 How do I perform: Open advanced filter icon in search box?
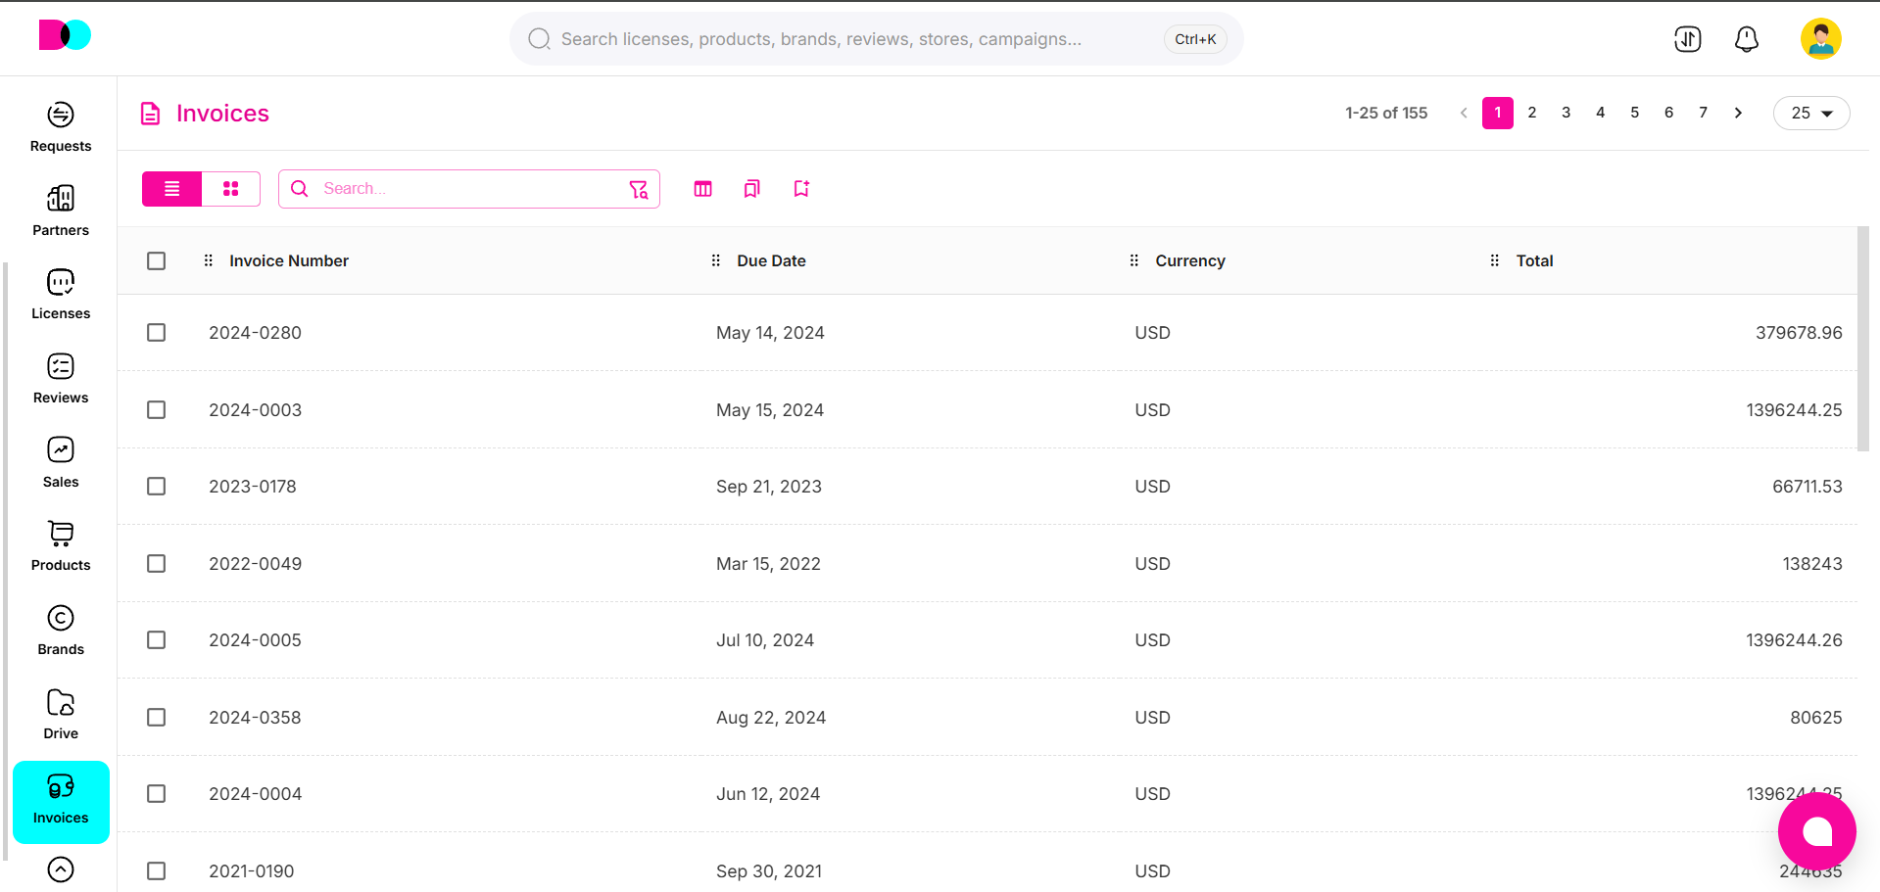pos(639,189)
